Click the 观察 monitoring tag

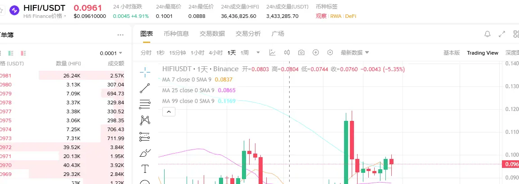tap(321, 16)
